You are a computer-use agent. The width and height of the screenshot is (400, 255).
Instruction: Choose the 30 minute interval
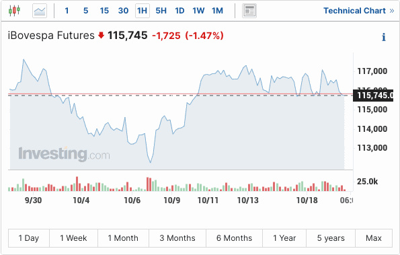tap(123, 11)
